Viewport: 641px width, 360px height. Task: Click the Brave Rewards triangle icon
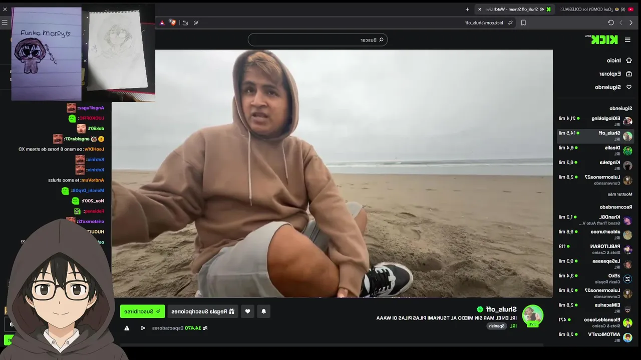point(162,22)
